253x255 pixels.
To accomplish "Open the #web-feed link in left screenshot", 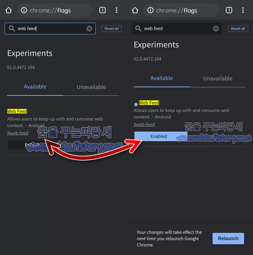I will [x=18, y=133].
